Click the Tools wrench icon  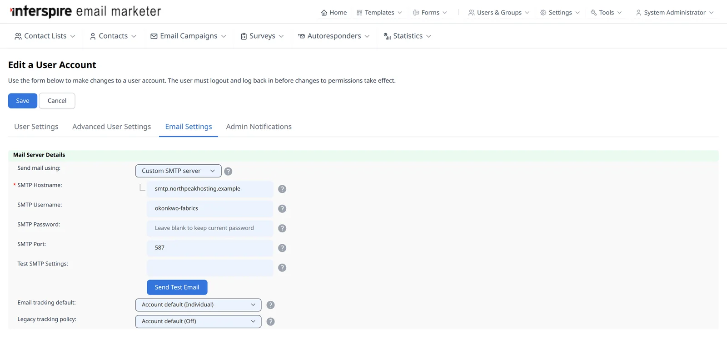click(x=593, y=13)
